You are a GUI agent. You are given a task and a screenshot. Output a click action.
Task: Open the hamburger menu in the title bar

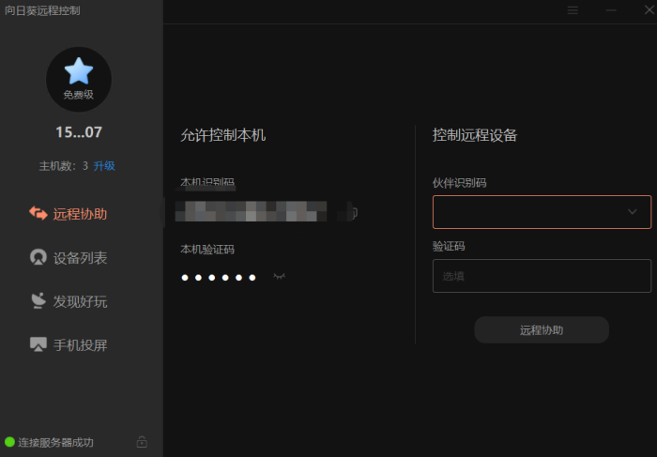573,10
